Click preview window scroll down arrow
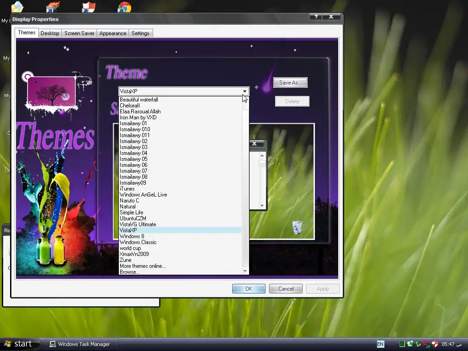The image size is (468, 351). (262, 206)
